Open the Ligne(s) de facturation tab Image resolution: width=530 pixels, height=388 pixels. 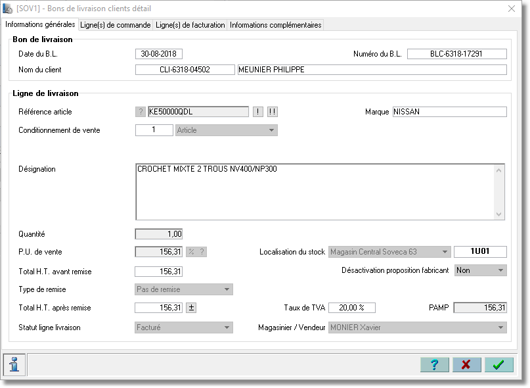(190, 25)
